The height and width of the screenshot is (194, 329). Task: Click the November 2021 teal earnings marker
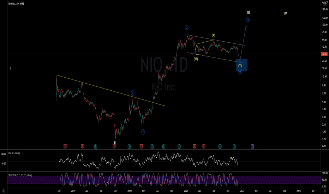[x=234, y=146]
